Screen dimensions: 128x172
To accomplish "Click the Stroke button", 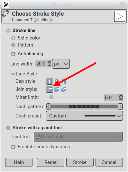I will [80, 162].
